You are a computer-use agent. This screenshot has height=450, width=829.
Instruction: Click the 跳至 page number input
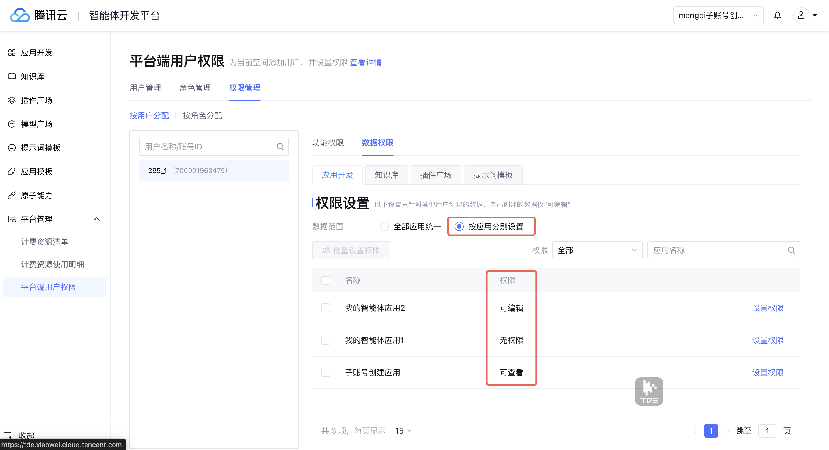(767, 431)
